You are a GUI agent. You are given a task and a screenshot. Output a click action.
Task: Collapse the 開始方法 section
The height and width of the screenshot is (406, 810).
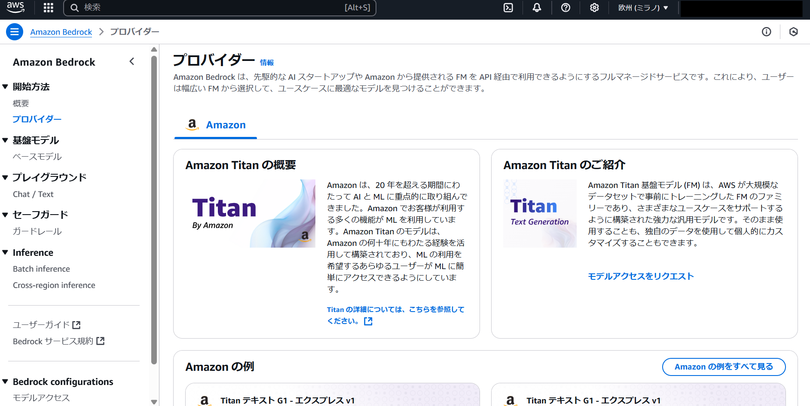point(5,87)
